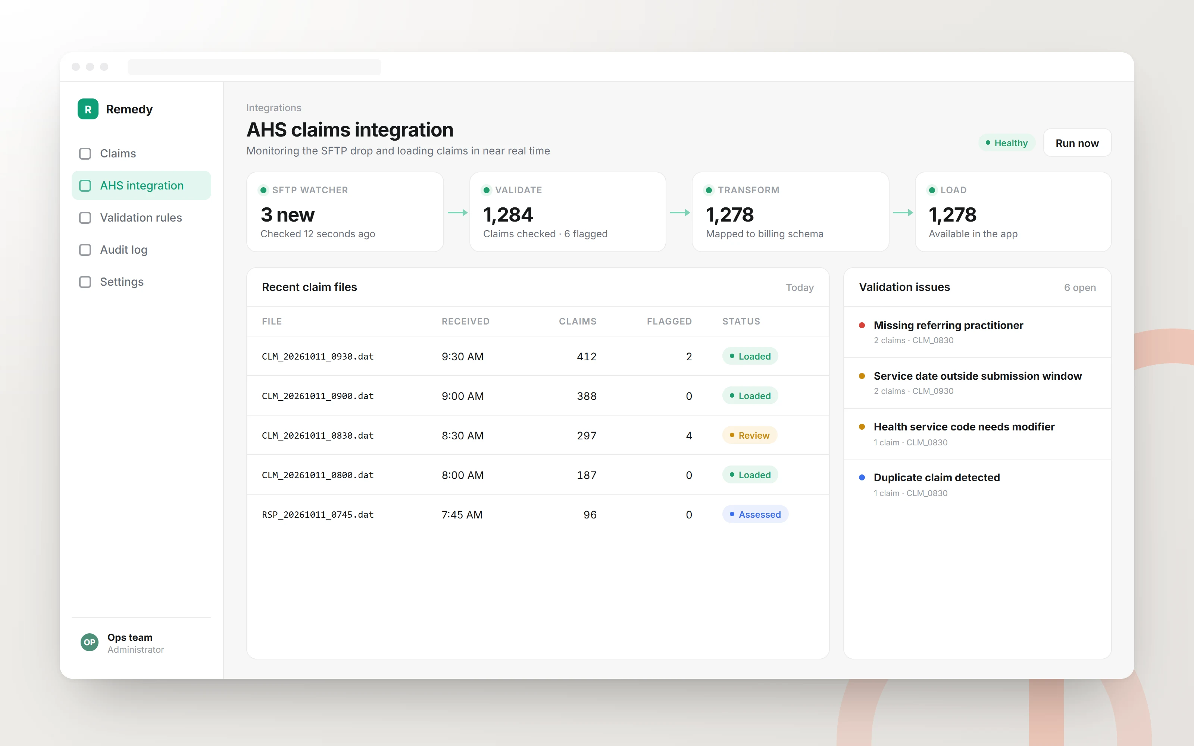This screenshot has height=746, width=1194.
Task: Open the Validation rules menu item
Action: point(141,217)
